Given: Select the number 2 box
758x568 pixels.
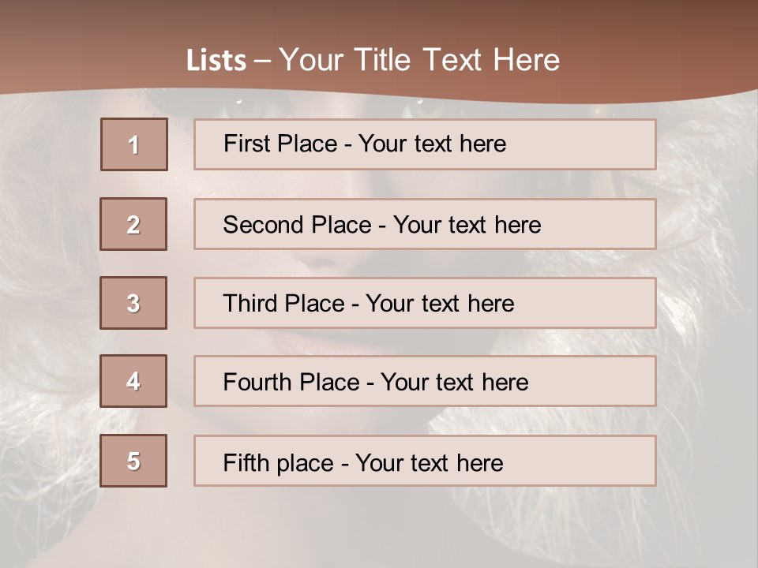Looking at the screenshot, I should point(133,224).
